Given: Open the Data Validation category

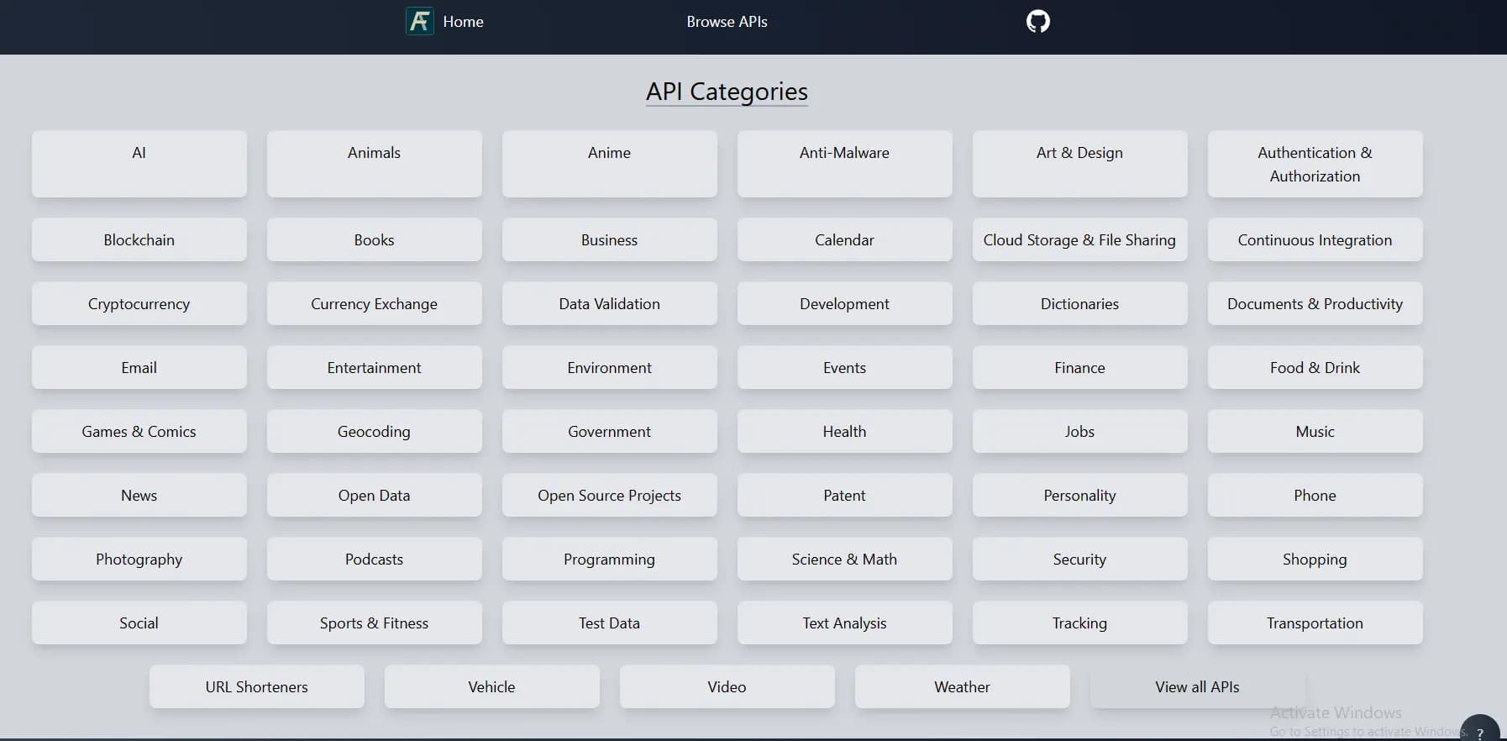Looking at the screenshot, I should (x=610, y=303).
